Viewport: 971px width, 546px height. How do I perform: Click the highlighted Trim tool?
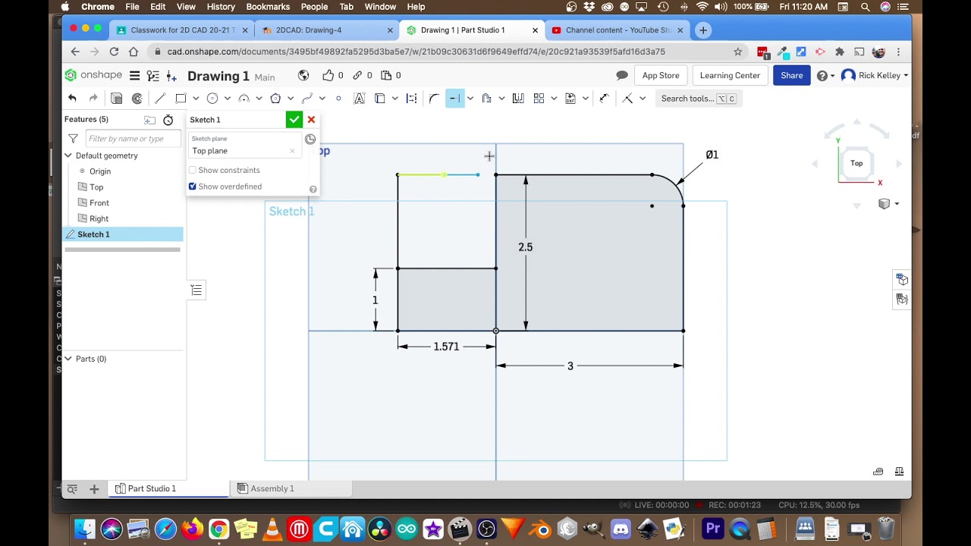pos(454,99)
